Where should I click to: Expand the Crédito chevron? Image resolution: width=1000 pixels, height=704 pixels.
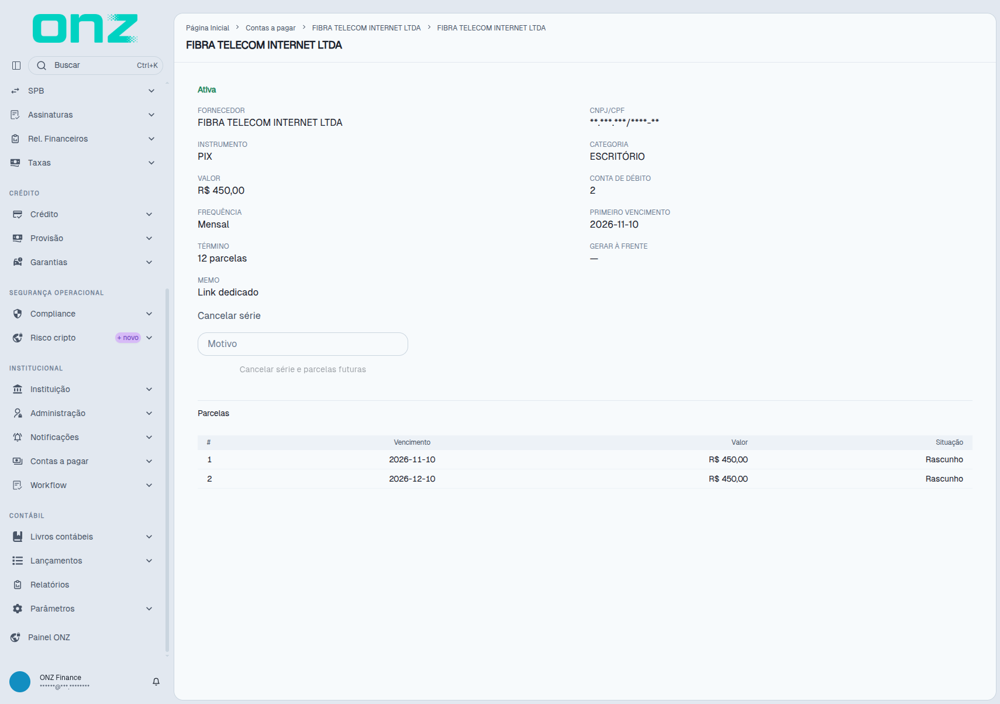[149, 214]
